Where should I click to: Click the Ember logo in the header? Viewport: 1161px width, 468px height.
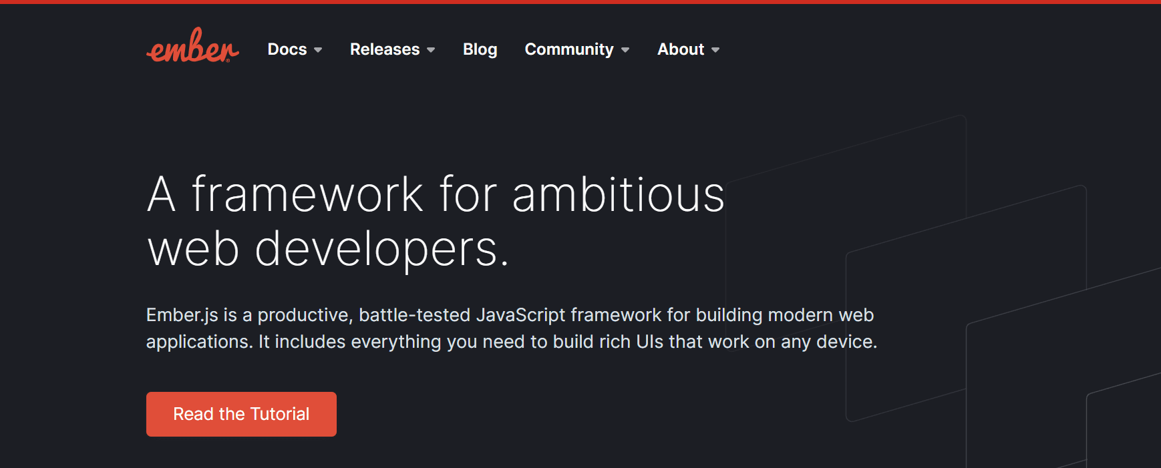click(192, 45)
